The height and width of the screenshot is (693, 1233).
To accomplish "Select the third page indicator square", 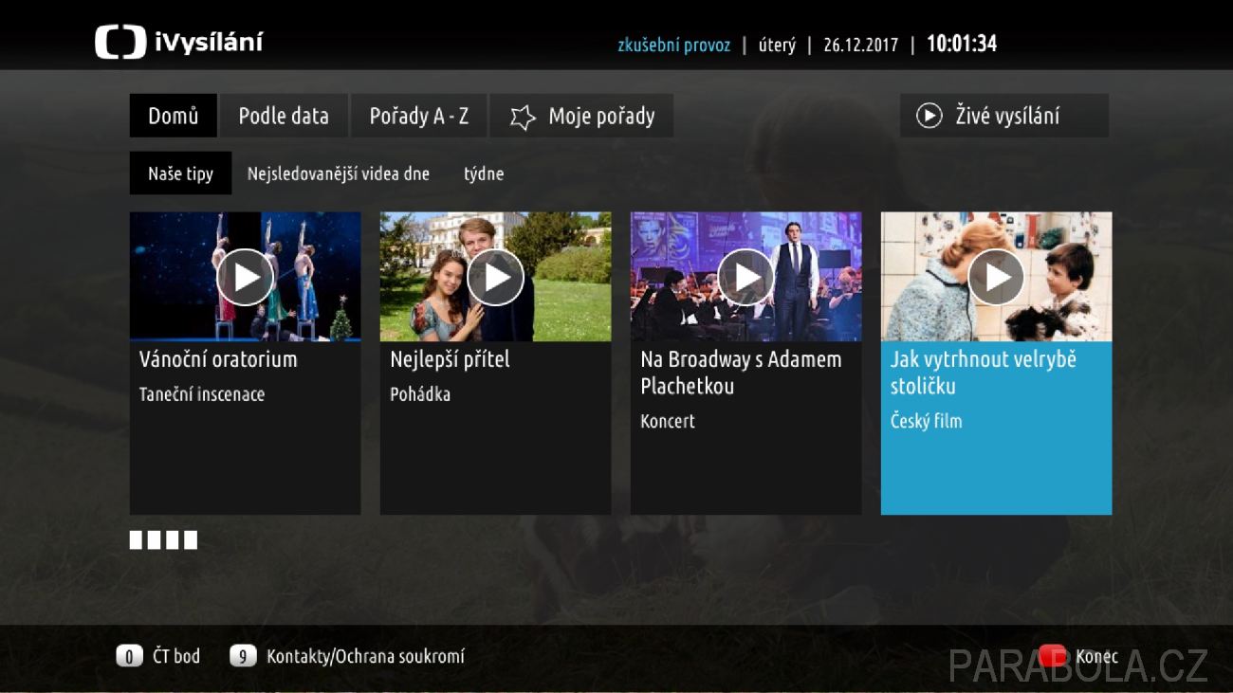I will [172, 540].
